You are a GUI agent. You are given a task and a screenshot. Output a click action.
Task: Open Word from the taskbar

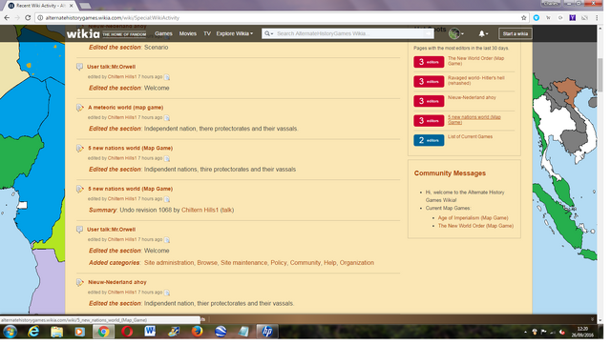150,332
